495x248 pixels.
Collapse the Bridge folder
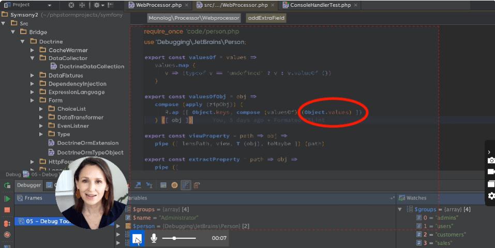coord(13,32)
